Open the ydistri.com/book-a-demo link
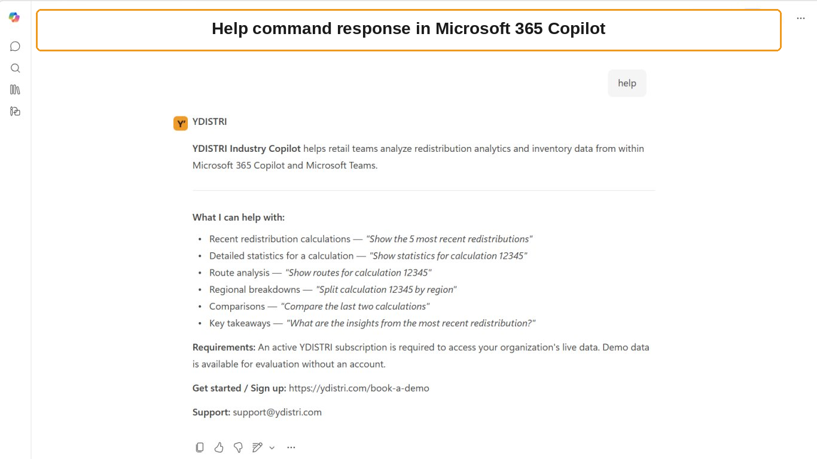This screenshot has height=459, width=817. point(359,388)
